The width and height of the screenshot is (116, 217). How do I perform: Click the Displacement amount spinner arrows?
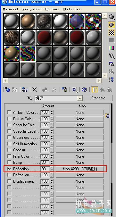click(x=52, y=181)
